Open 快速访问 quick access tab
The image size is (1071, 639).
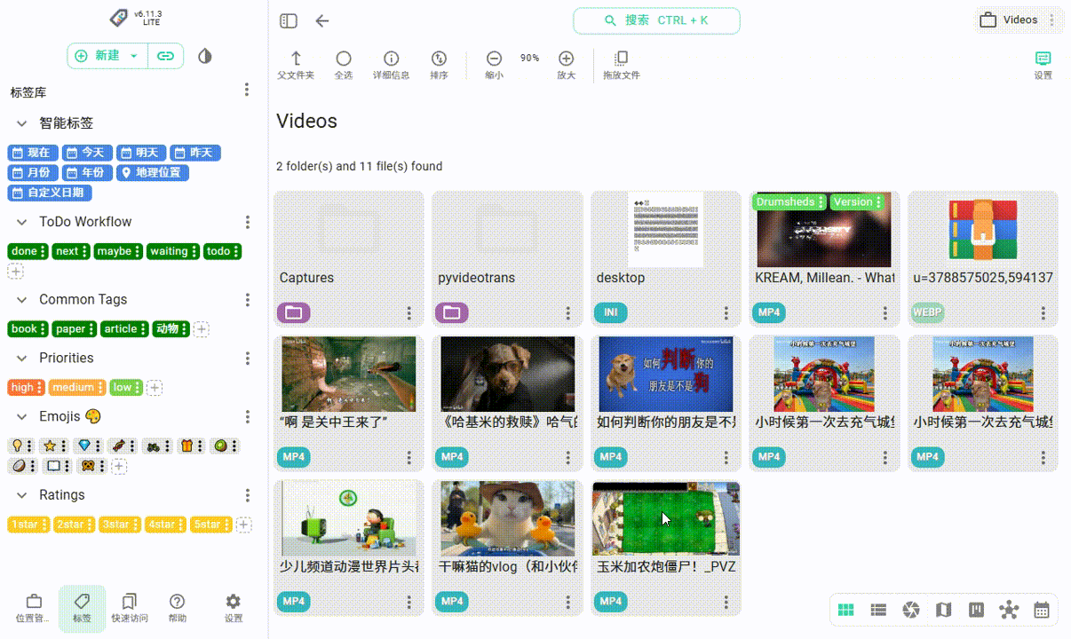point(130,609)
